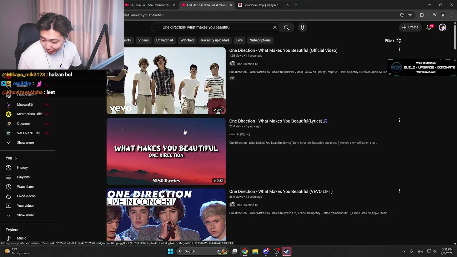Viewport: 457px width, 257px height.
Task: Click One Direction avatar beside Official Video
Action: [x=232, y=64]
